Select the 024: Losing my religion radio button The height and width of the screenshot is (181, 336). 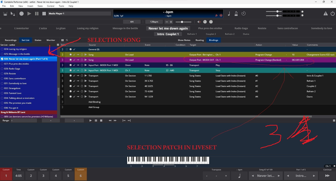tap(2, 49)
